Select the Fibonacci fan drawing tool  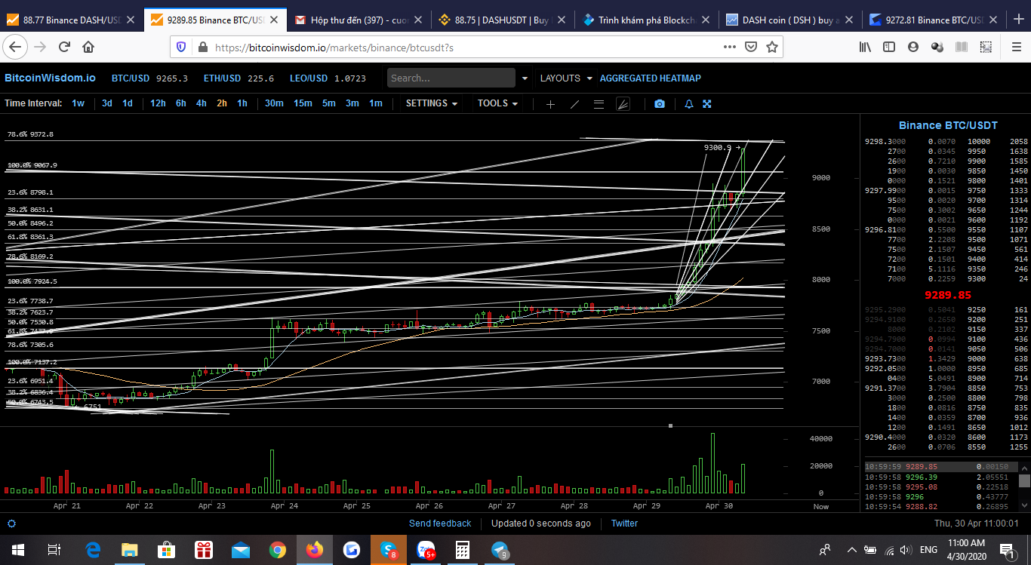[x=623, y=104]
